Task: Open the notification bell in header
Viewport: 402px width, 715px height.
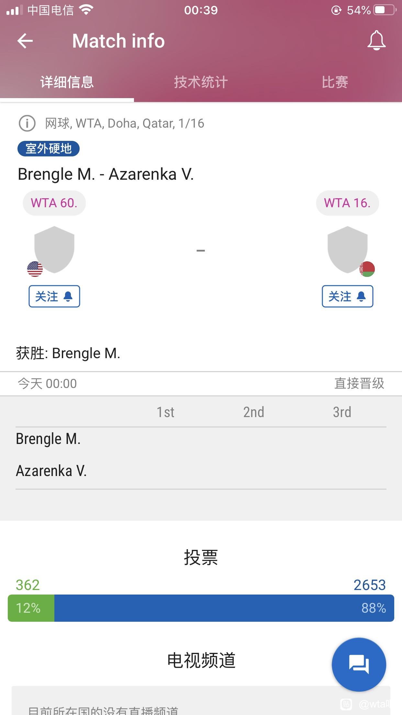Action: 376,40
